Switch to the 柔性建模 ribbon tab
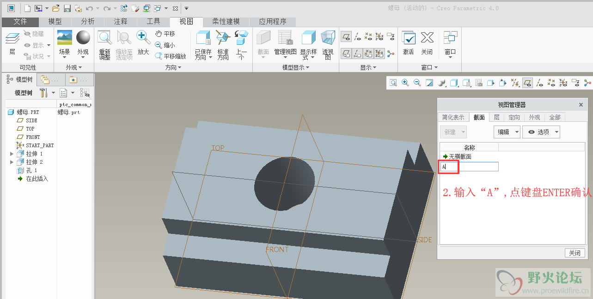Viewport: 593px width, 299px height. [226, 22]
